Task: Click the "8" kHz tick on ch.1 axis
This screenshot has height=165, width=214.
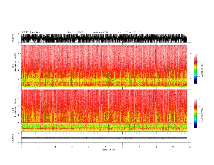Action: (x=19, y=53)
